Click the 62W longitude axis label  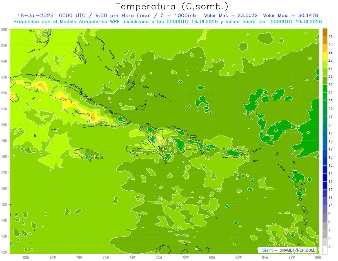(292, 257)
